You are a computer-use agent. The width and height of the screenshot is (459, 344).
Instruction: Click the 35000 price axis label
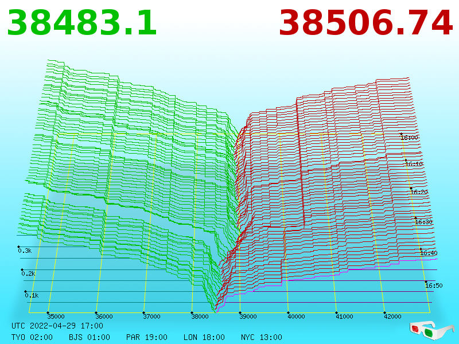coord(56,316)
